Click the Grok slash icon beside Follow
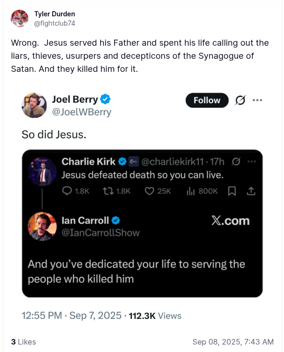284x352 pixels. tap(240, 100)
